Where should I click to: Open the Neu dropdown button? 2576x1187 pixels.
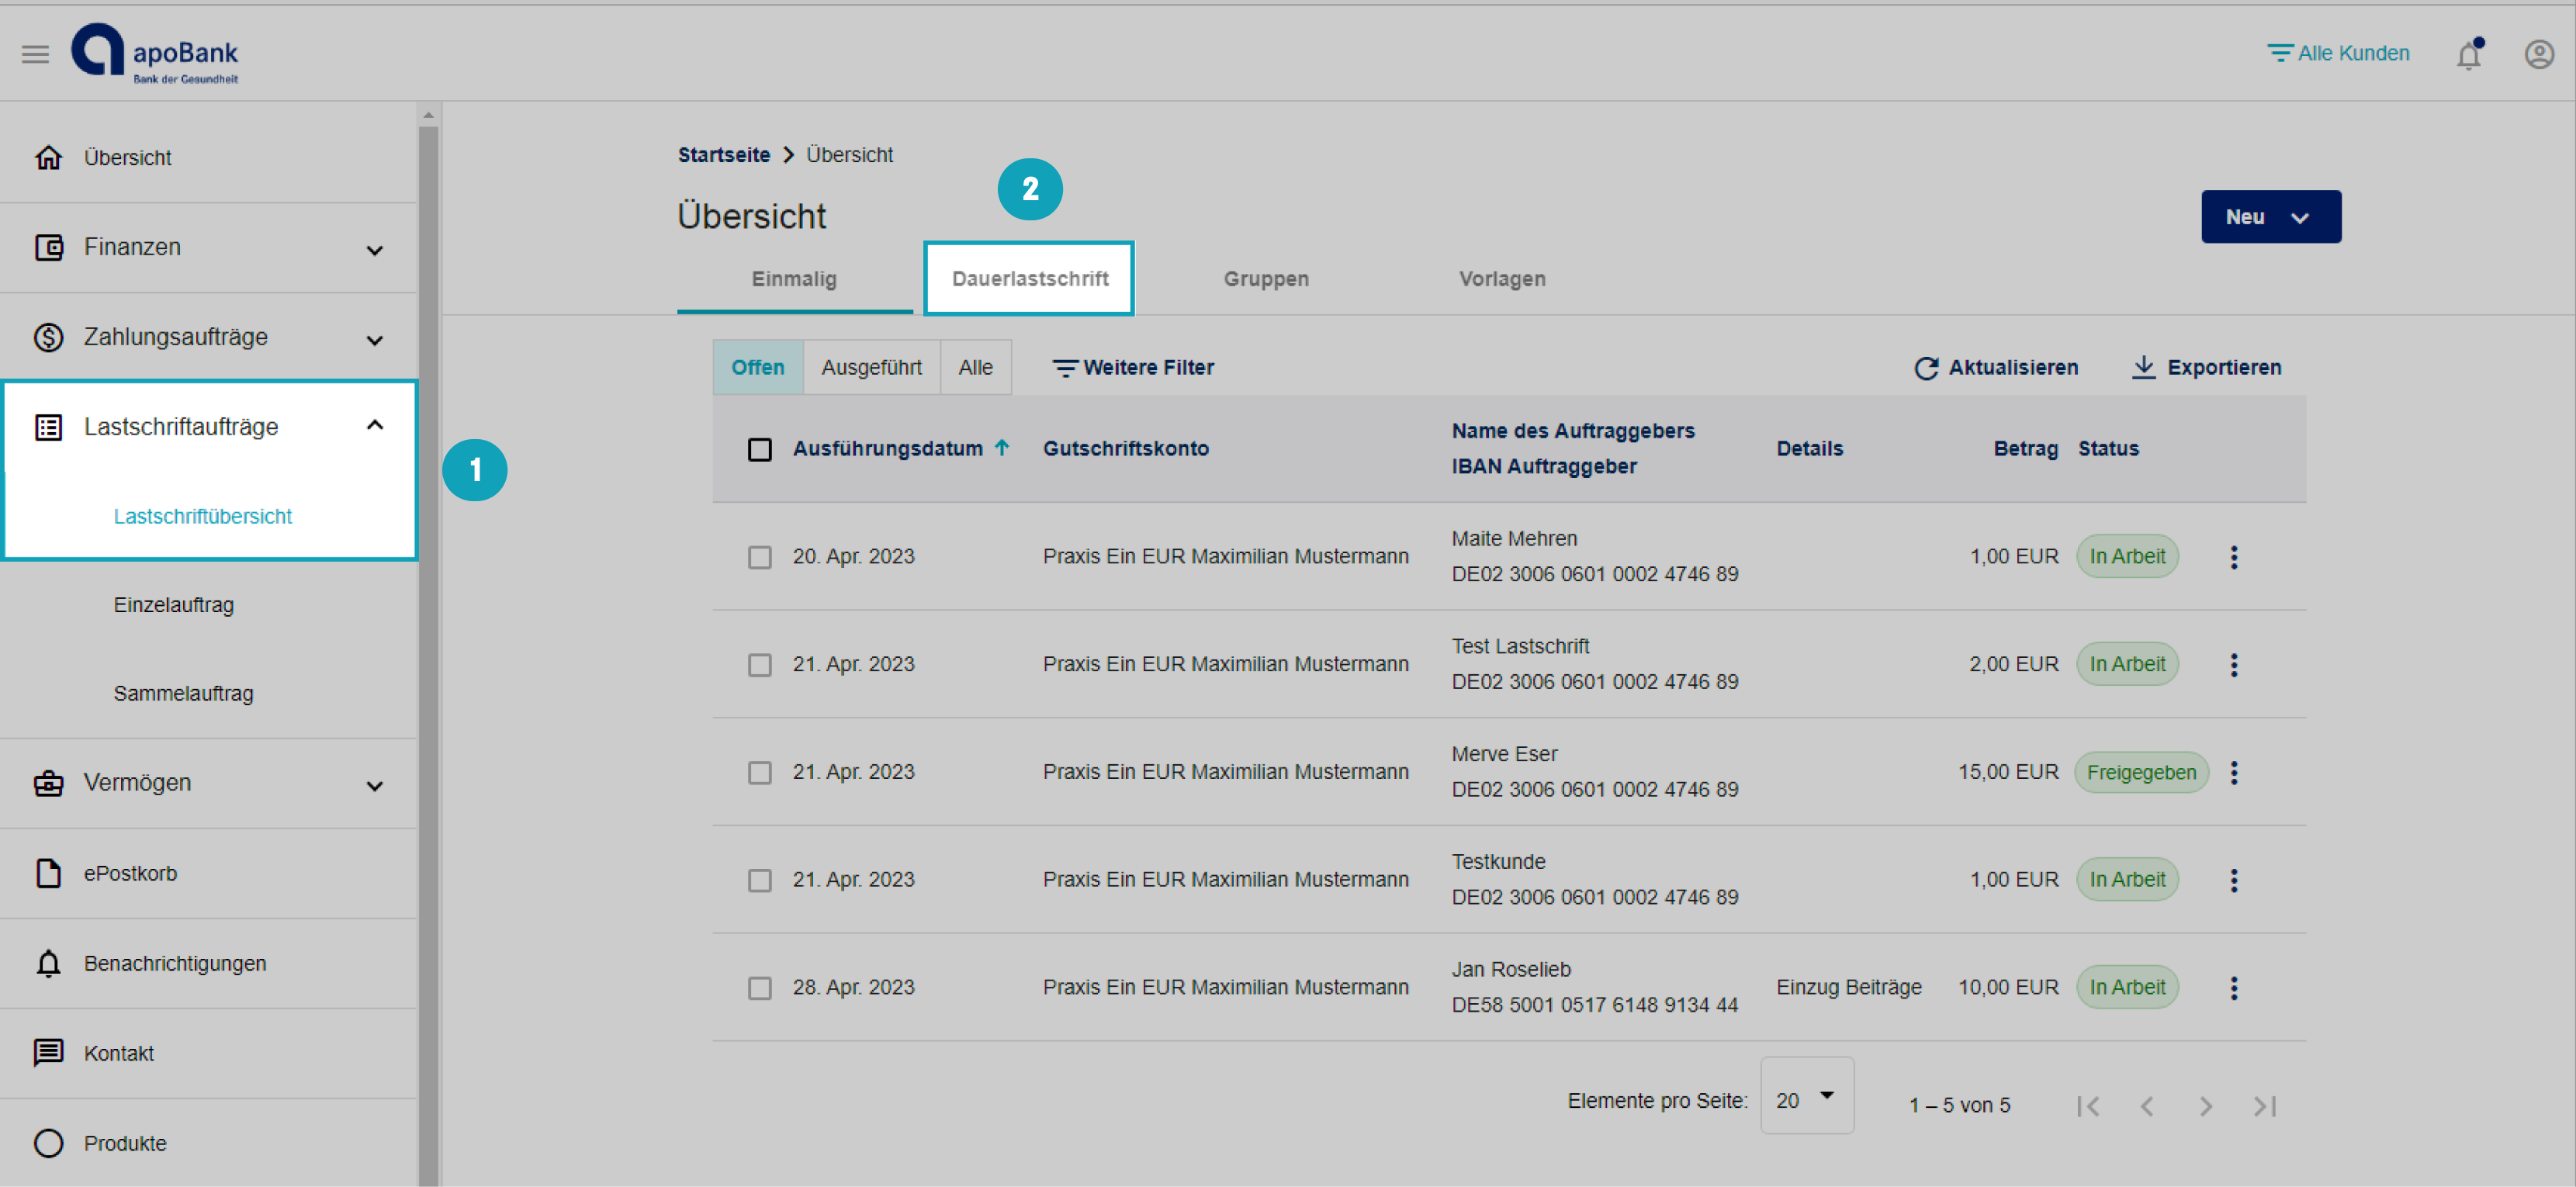click(2270, 217)
